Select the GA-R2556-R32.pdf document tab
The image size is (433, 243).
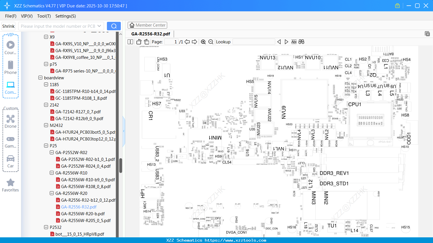click(x=151, y=34)
